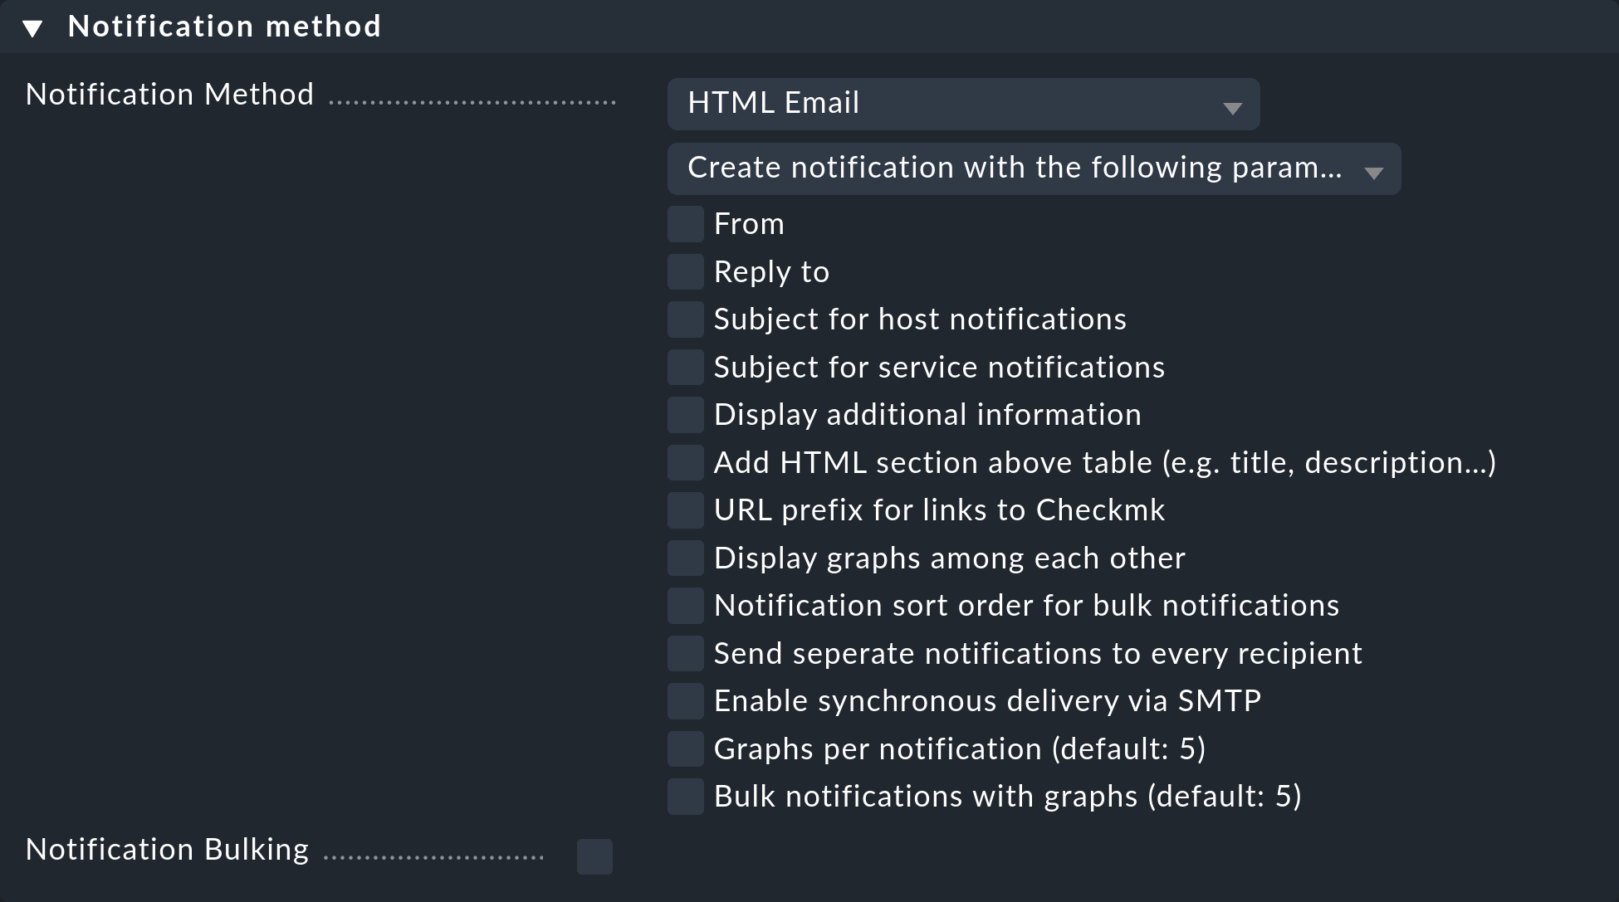Click the Notification Method field label

coord(169,95)
